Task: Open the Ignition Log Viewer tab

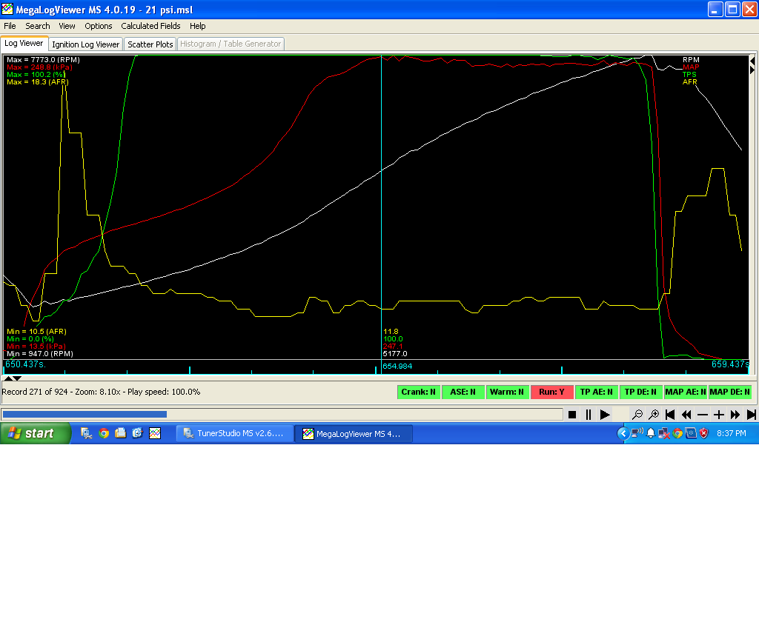Action: pos(86,44)
